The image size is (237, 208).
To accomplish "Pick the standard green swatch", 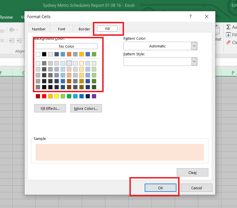I will 69,96.
